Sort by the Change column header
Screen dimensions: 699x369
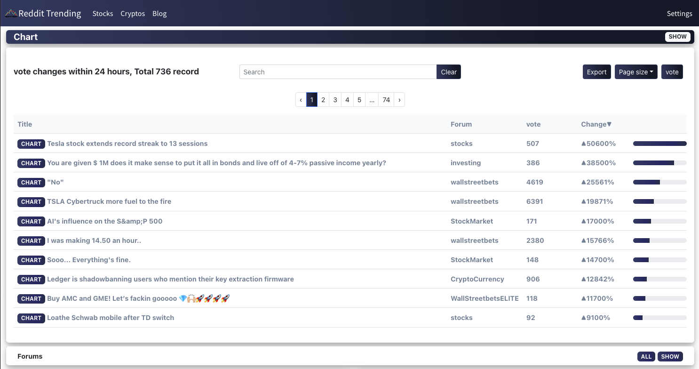[596, 124]
